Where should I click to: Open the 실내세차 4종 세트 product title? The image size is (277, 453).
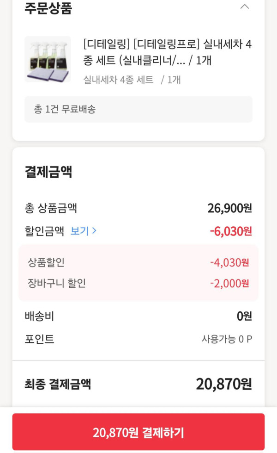point(168,52)
